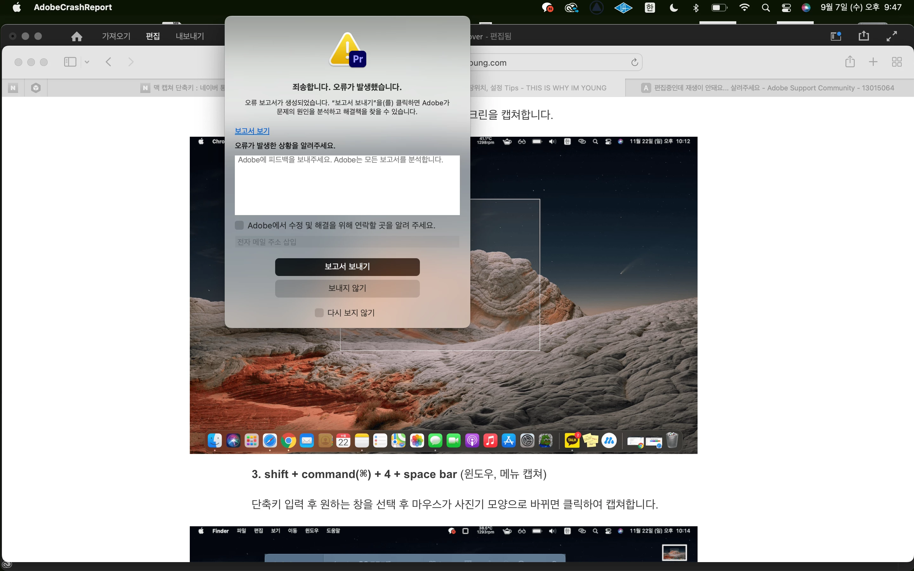The width and height of the screenshot is (914, 571).
Task: Open macOS Control Center toggle icon
Action: [786, 8]
